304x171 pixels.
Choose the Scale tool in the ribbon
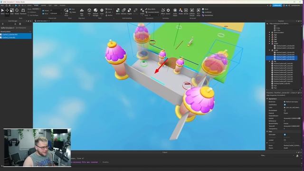tap(12, 11)
